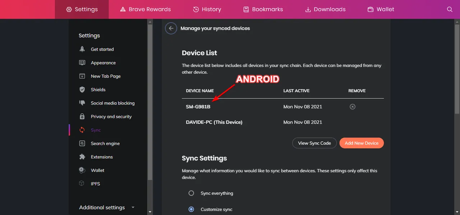460x215 pixels.
Task: Click the DAVIDE-PC (This Device) entry
Action: [214, 122]
